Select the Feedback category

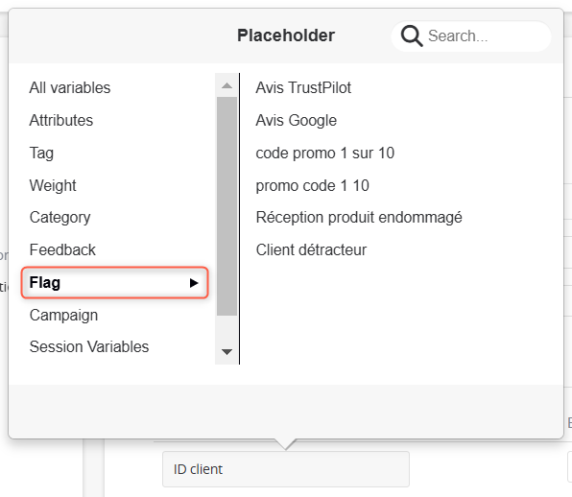coord(62,250)
